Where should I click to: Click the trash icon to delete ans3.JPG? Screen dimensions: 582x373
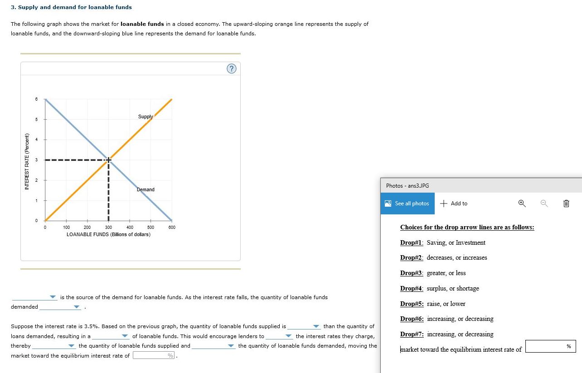click(x=566, y=203)
